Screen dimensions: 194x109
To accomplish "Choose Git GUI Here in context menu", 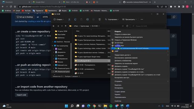I will [x=119, y=43].
